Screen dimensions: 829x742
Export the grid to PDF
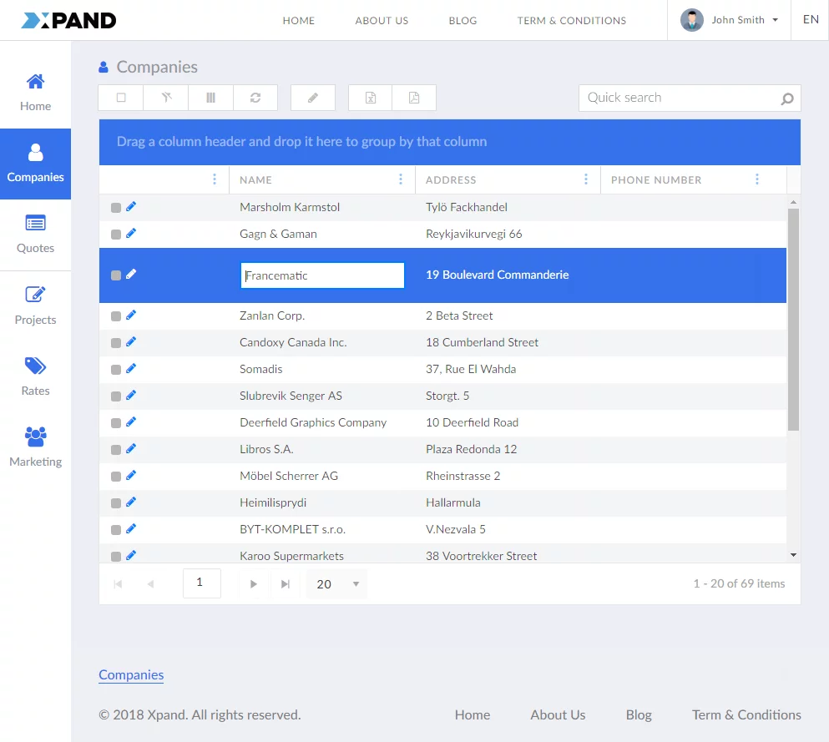click(x=414, y=98)
